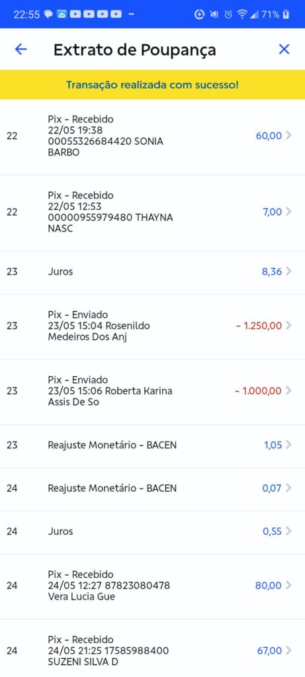Tap the alarm clock status icon
The width and height of the screenshot is (305, 677).
pos(228,15)
